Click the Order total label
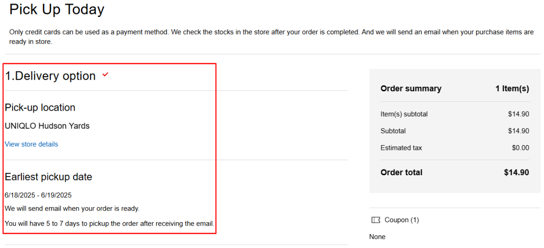544x248 pixels. (401, 172)
